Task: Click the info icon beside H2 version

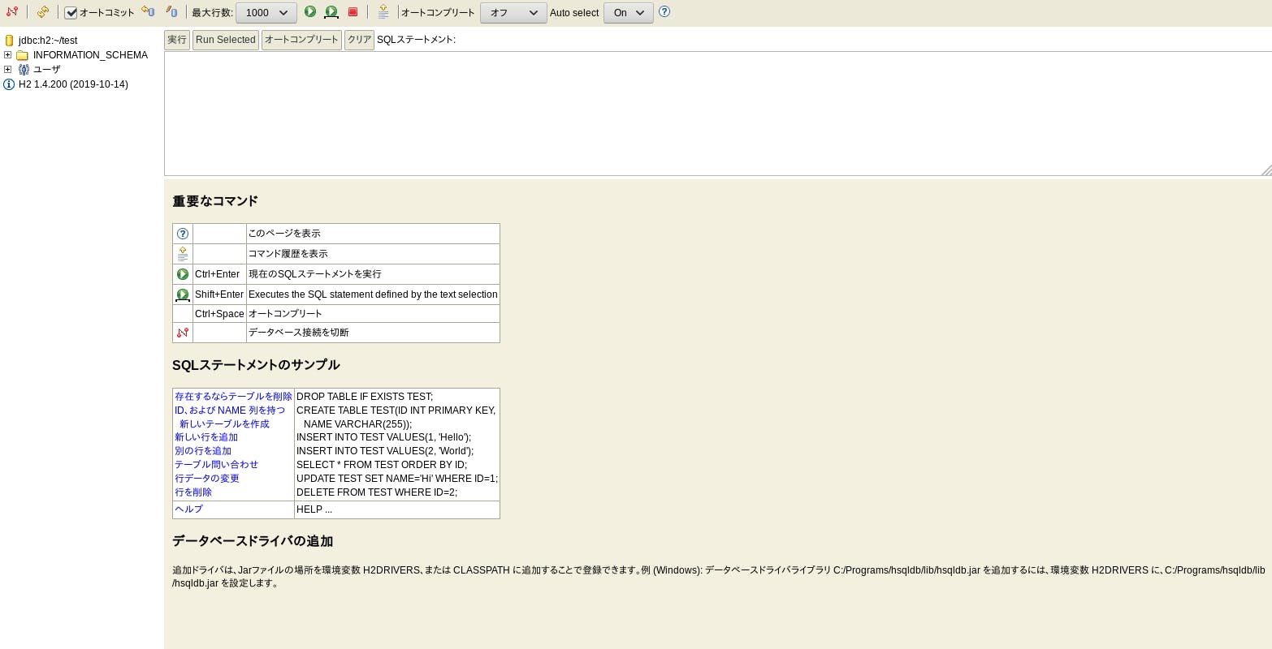Action: coord(9,84)
